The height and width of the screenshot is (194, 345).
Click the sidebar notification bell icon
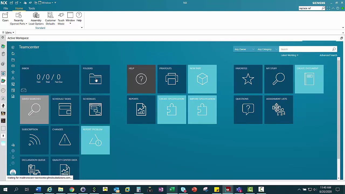click(13, 157)
